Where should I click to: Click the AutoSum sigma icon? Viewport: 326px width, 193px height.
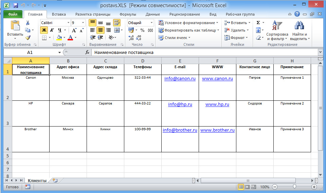[258, 23]
